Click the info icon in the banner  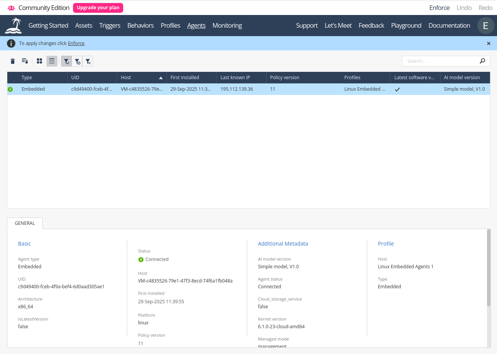tap(12, 43)
